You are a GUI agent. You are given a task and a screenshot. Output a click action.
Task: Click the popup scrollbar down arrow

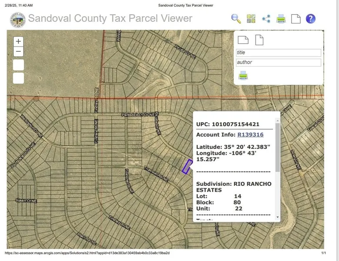[278, 216]
